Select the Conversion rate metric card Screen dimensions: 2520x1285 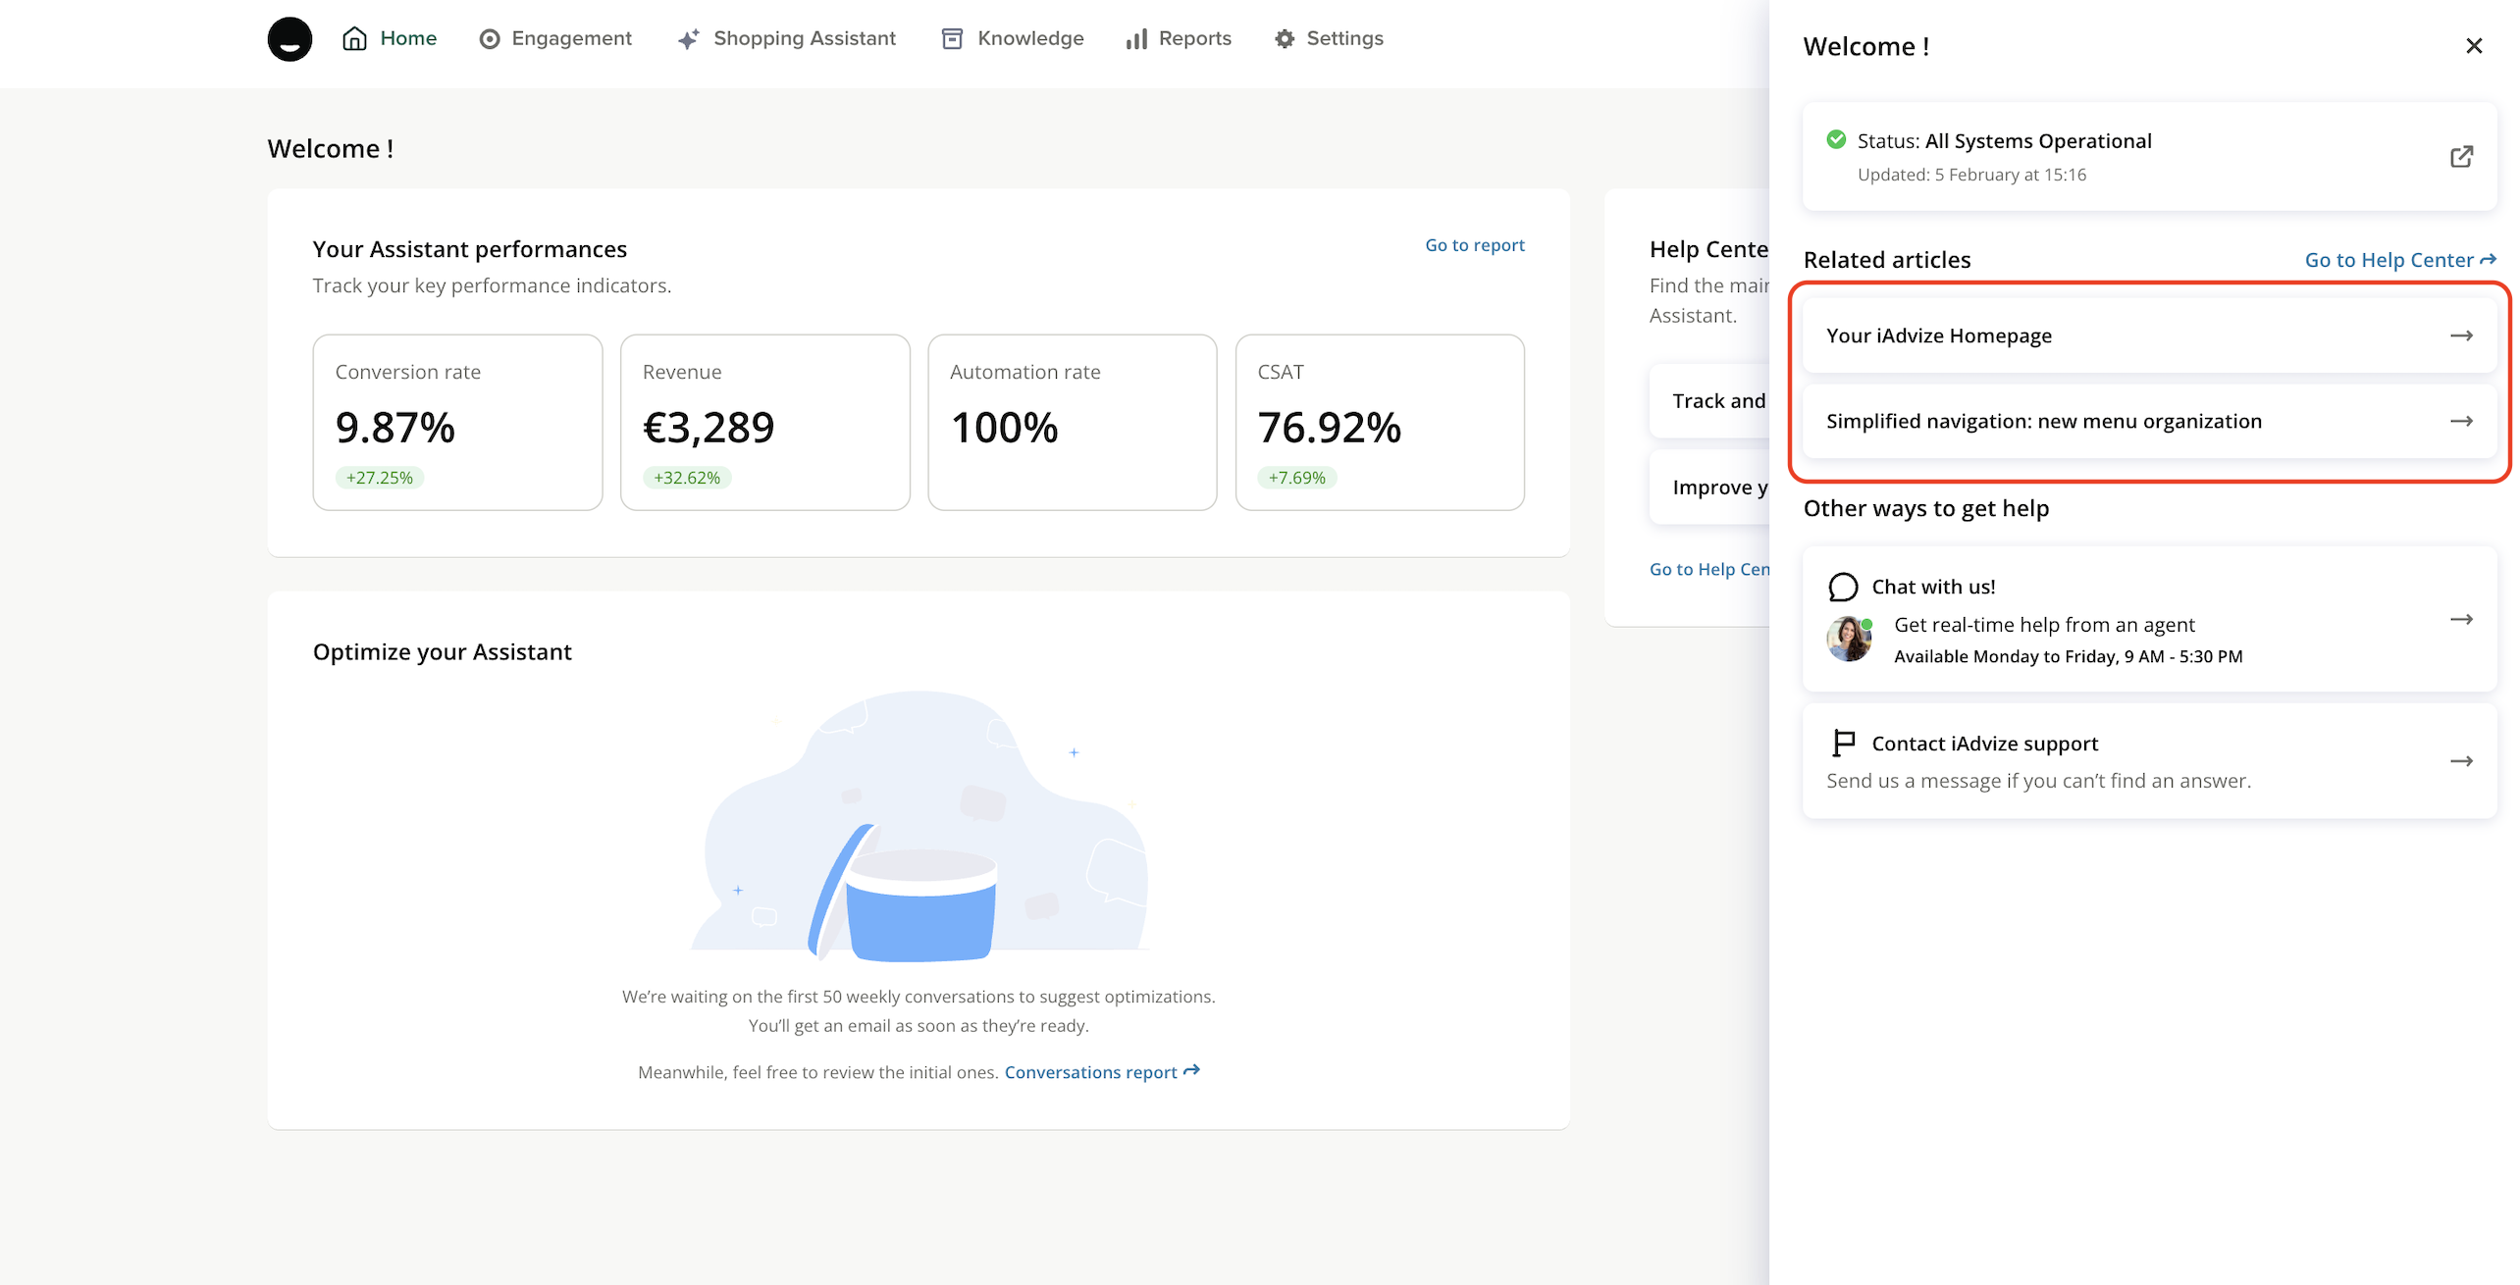(x=457, y=422)
